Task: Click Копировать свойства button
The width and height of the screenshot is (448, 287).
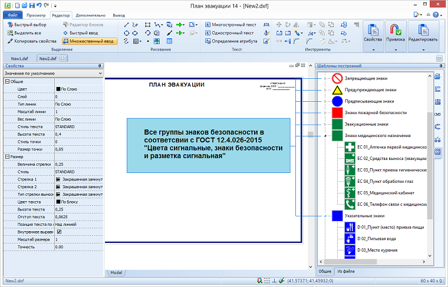Action: pyautogui.click(x=31, y=41)
